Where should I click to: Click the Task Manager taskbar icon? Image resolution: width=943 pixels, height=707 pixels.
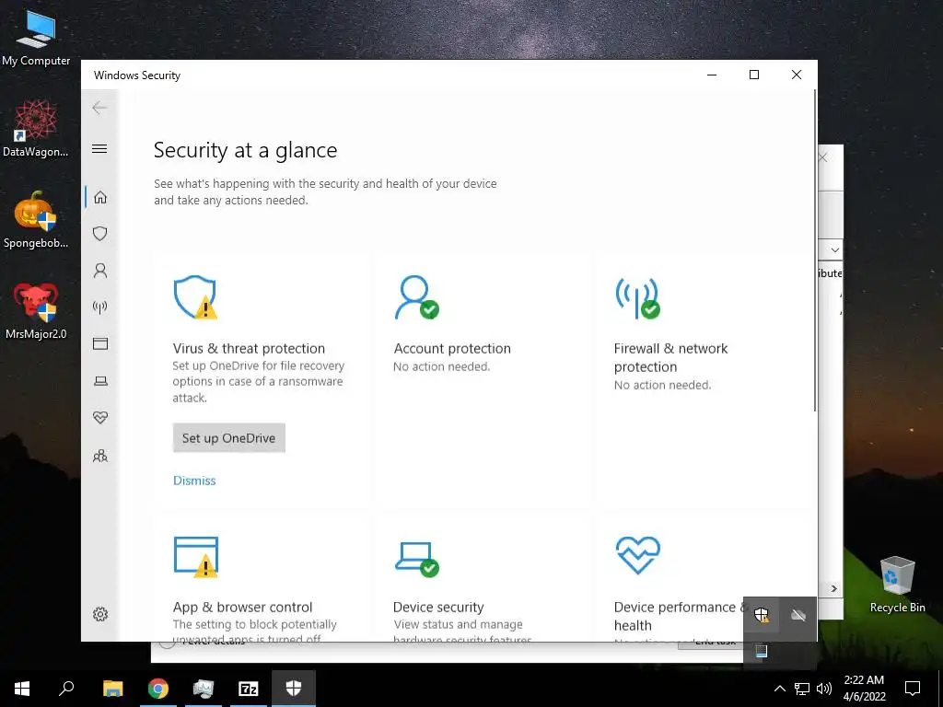204,689
